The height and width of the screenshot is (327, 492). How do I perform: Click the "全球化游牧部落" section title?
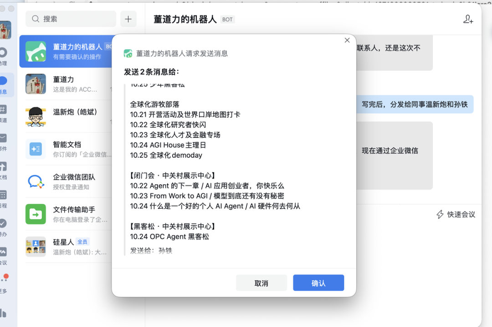click(x=154, y=104)
